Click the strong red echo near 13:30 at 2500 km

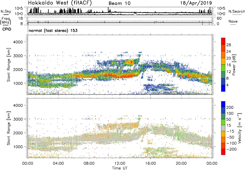pyautogui.click(x=129, y=62)
